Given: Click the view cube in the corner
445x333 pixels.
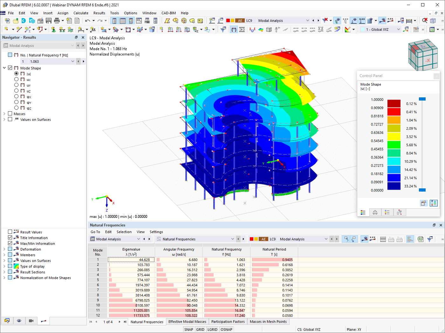Looking at the screenshot, I should [423, 55].
